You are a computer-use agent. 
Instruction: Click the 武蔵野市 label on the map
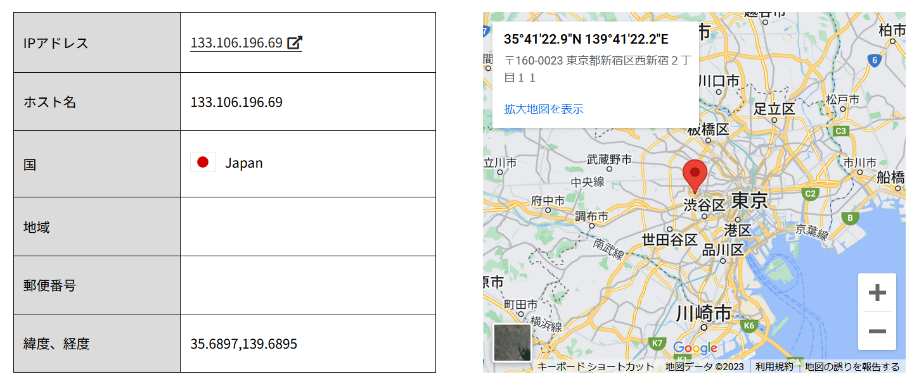coord(609,159)
